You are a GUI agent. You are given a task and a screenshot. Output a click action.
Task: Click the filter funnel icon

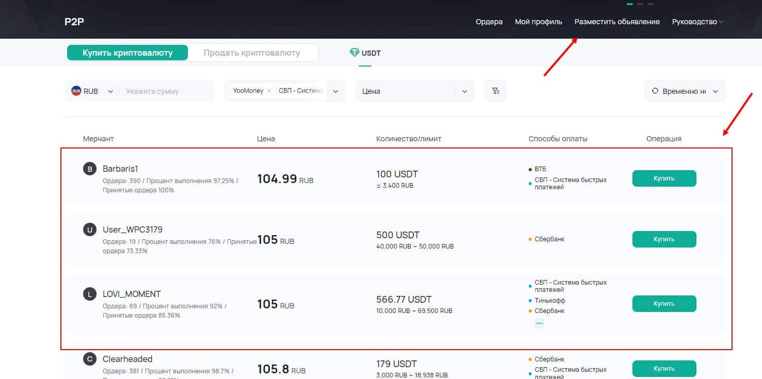[x=496, y=91]
